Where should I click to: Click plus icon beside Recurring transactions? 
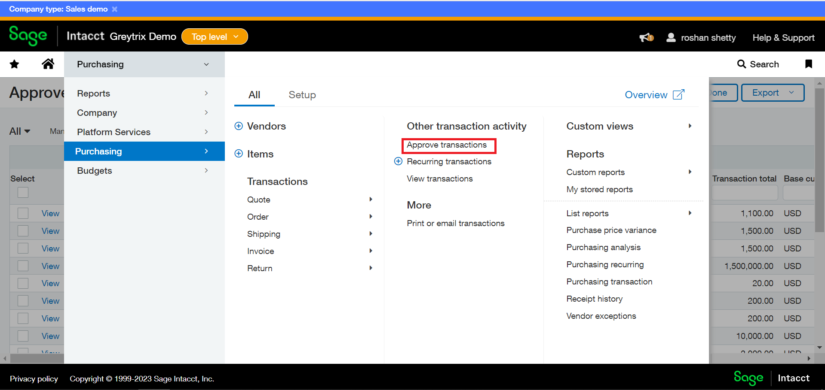point(399,161)
